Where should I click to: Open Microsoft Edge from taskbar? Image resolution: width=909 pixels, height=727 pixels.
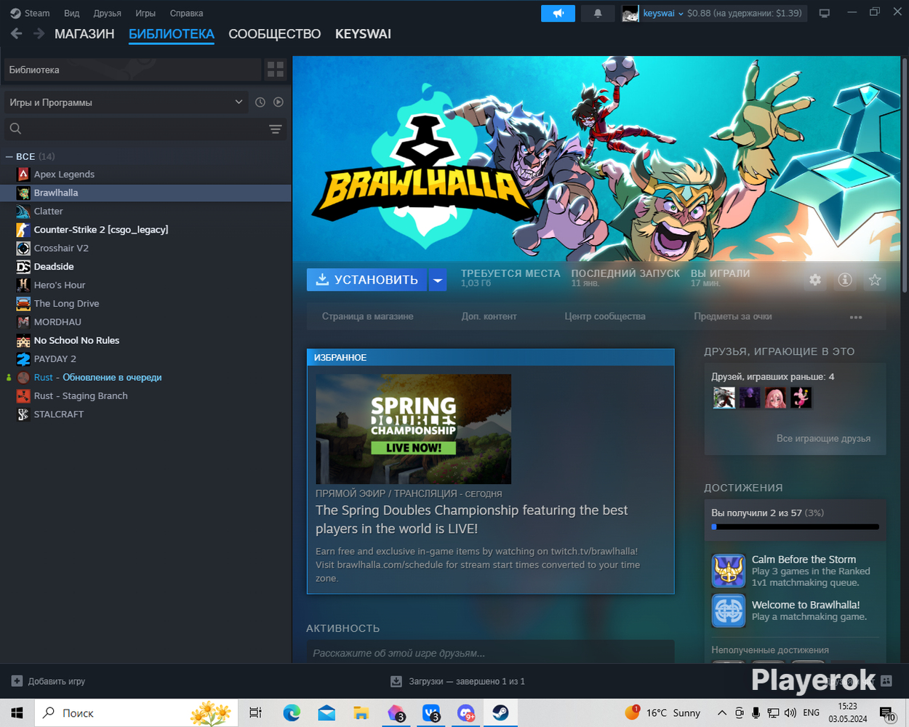(x=292, y=712)
